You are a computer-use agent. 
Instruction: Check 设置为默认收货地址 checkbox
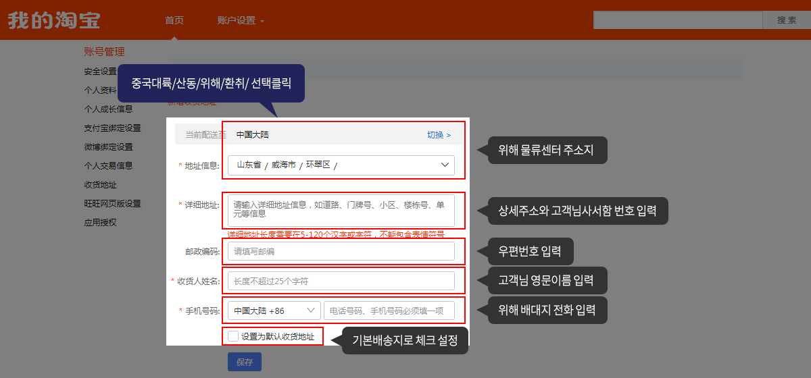pos(233,336)
